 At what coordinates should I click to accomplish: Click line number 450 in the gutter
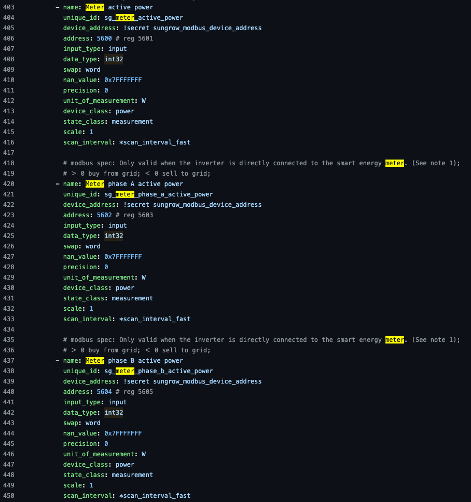[x=9, y=496]
